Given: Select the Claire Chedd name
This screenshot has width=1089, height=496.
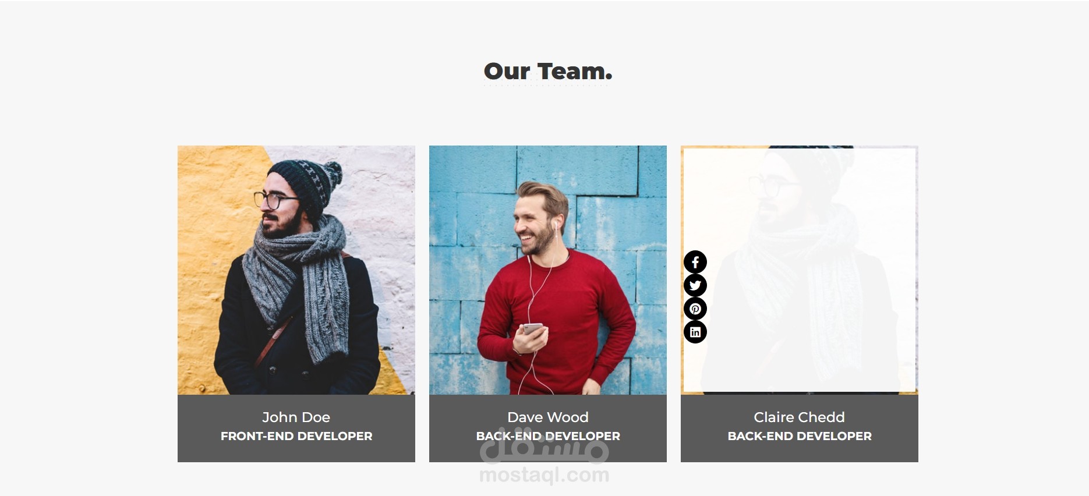Looking at the screenshot, I should tap(799, 417).
